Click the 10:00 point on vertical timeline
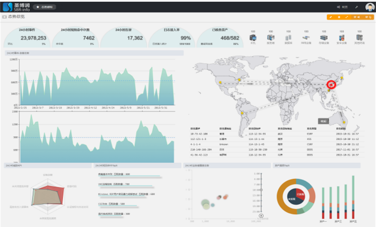The width and height of the screenshot is (376, 227). pyautogui.click(x=261, y=190)
